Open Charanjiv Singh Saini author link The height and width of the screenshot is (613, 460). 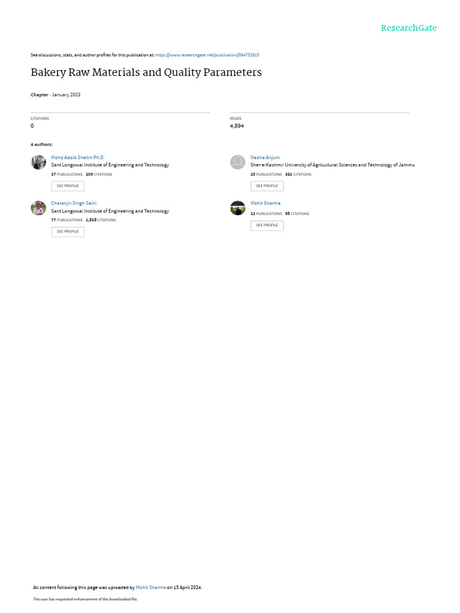[74, 204]
